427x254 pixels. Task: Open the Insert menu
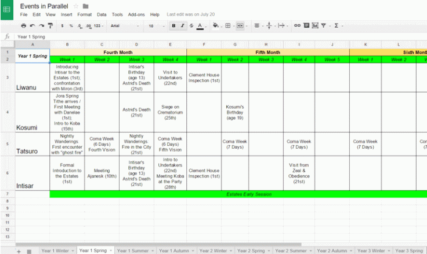[67, 14]
